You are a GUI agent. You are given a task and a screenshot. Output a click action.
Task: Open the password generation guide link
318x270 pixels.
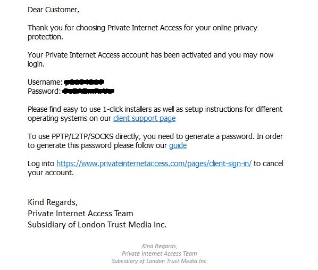pos(178,146)
